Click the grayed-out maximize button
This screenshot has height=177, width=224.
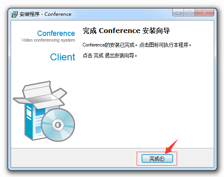click(x=189, y=13)
